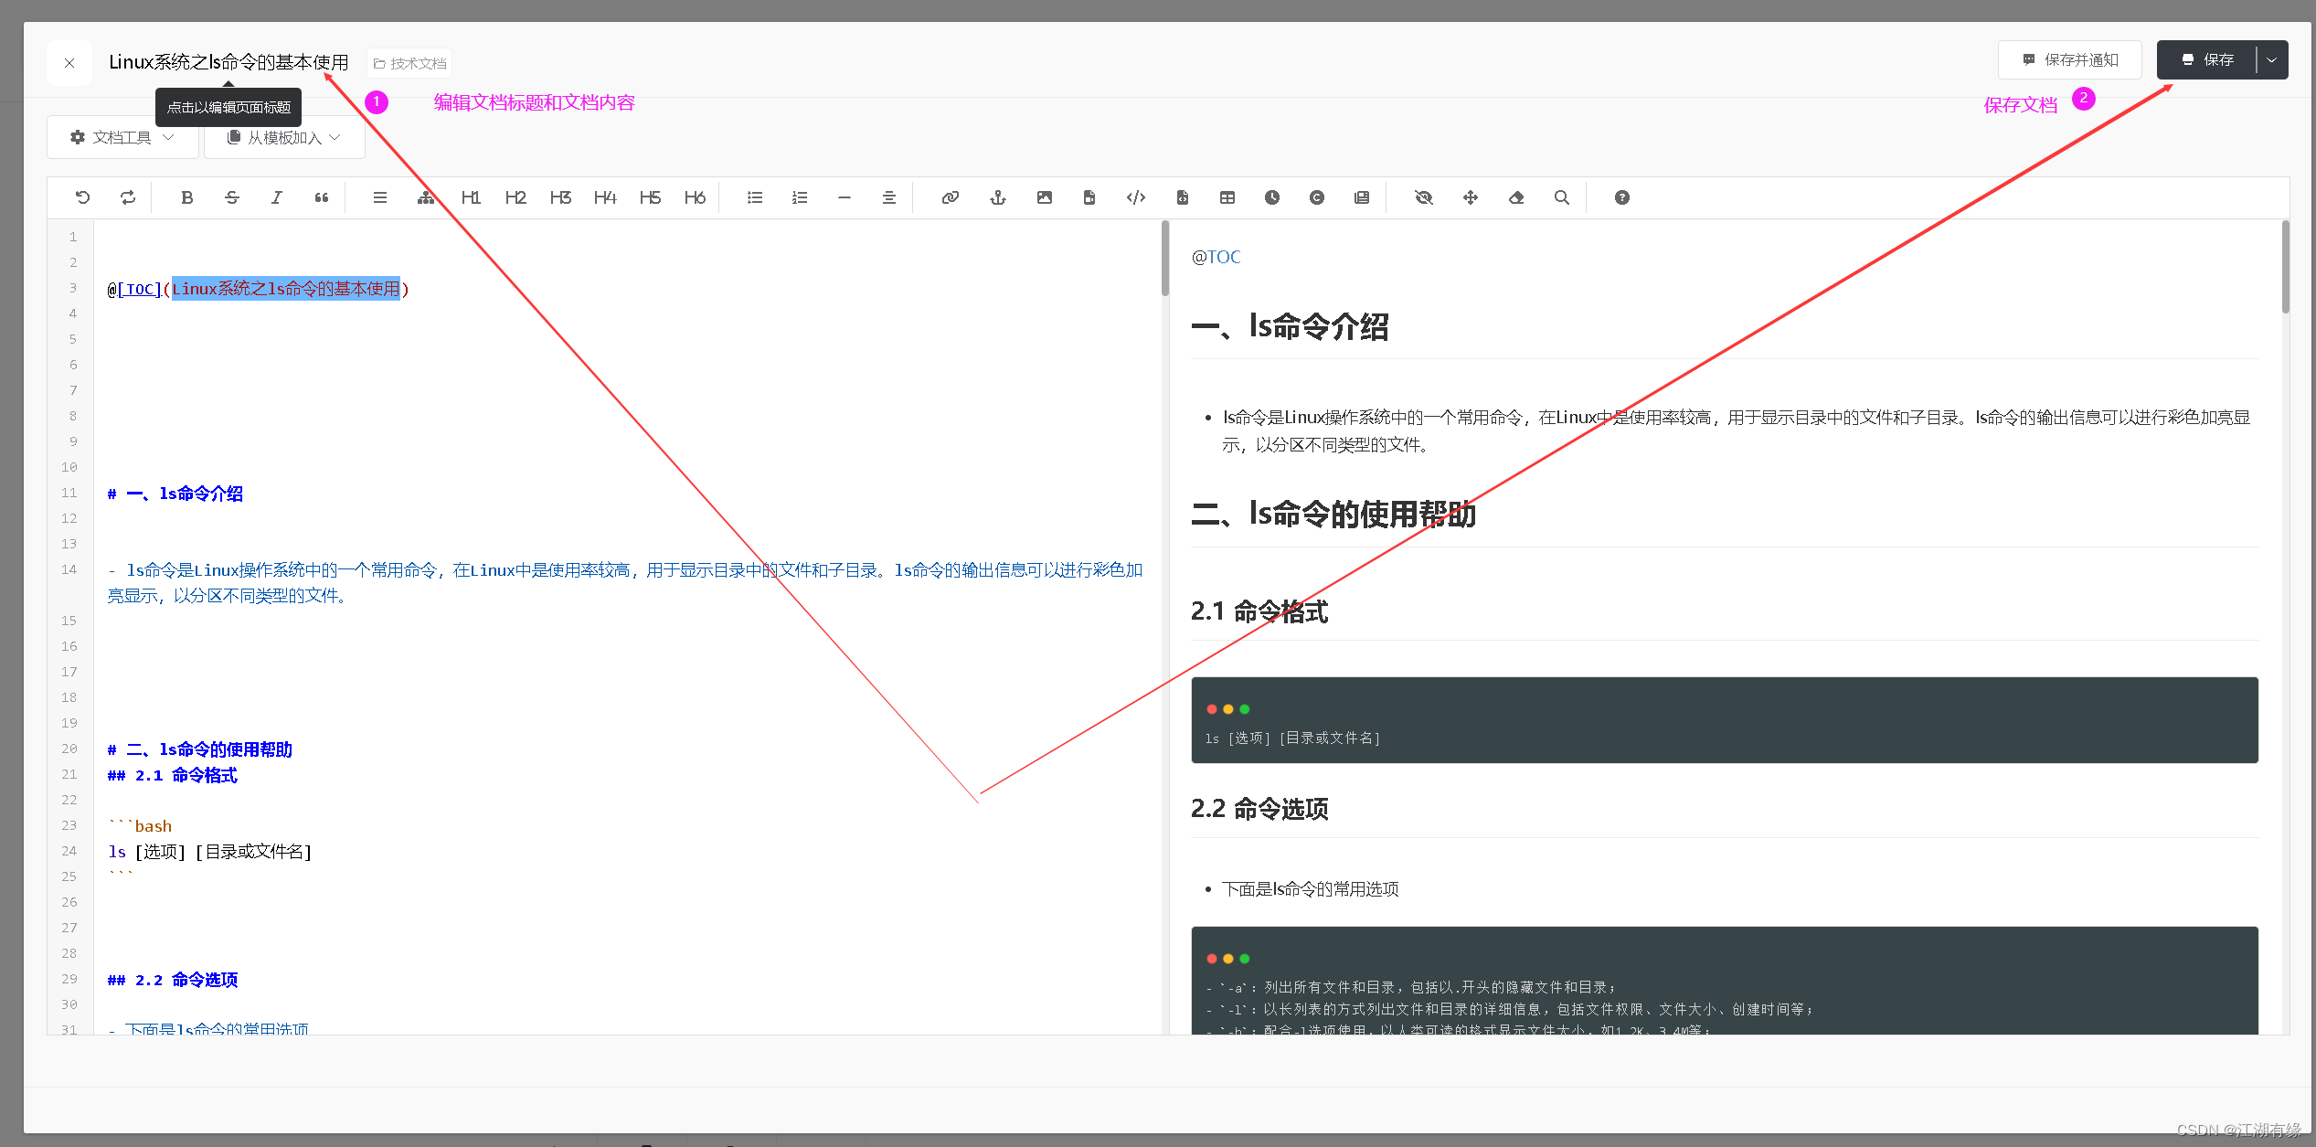The width and height of the screenshot is (2316, 1147).
Task: Toggle fullscreen editing with the arrows icon
Action: pyautogui.click(x=1471, y=197)
